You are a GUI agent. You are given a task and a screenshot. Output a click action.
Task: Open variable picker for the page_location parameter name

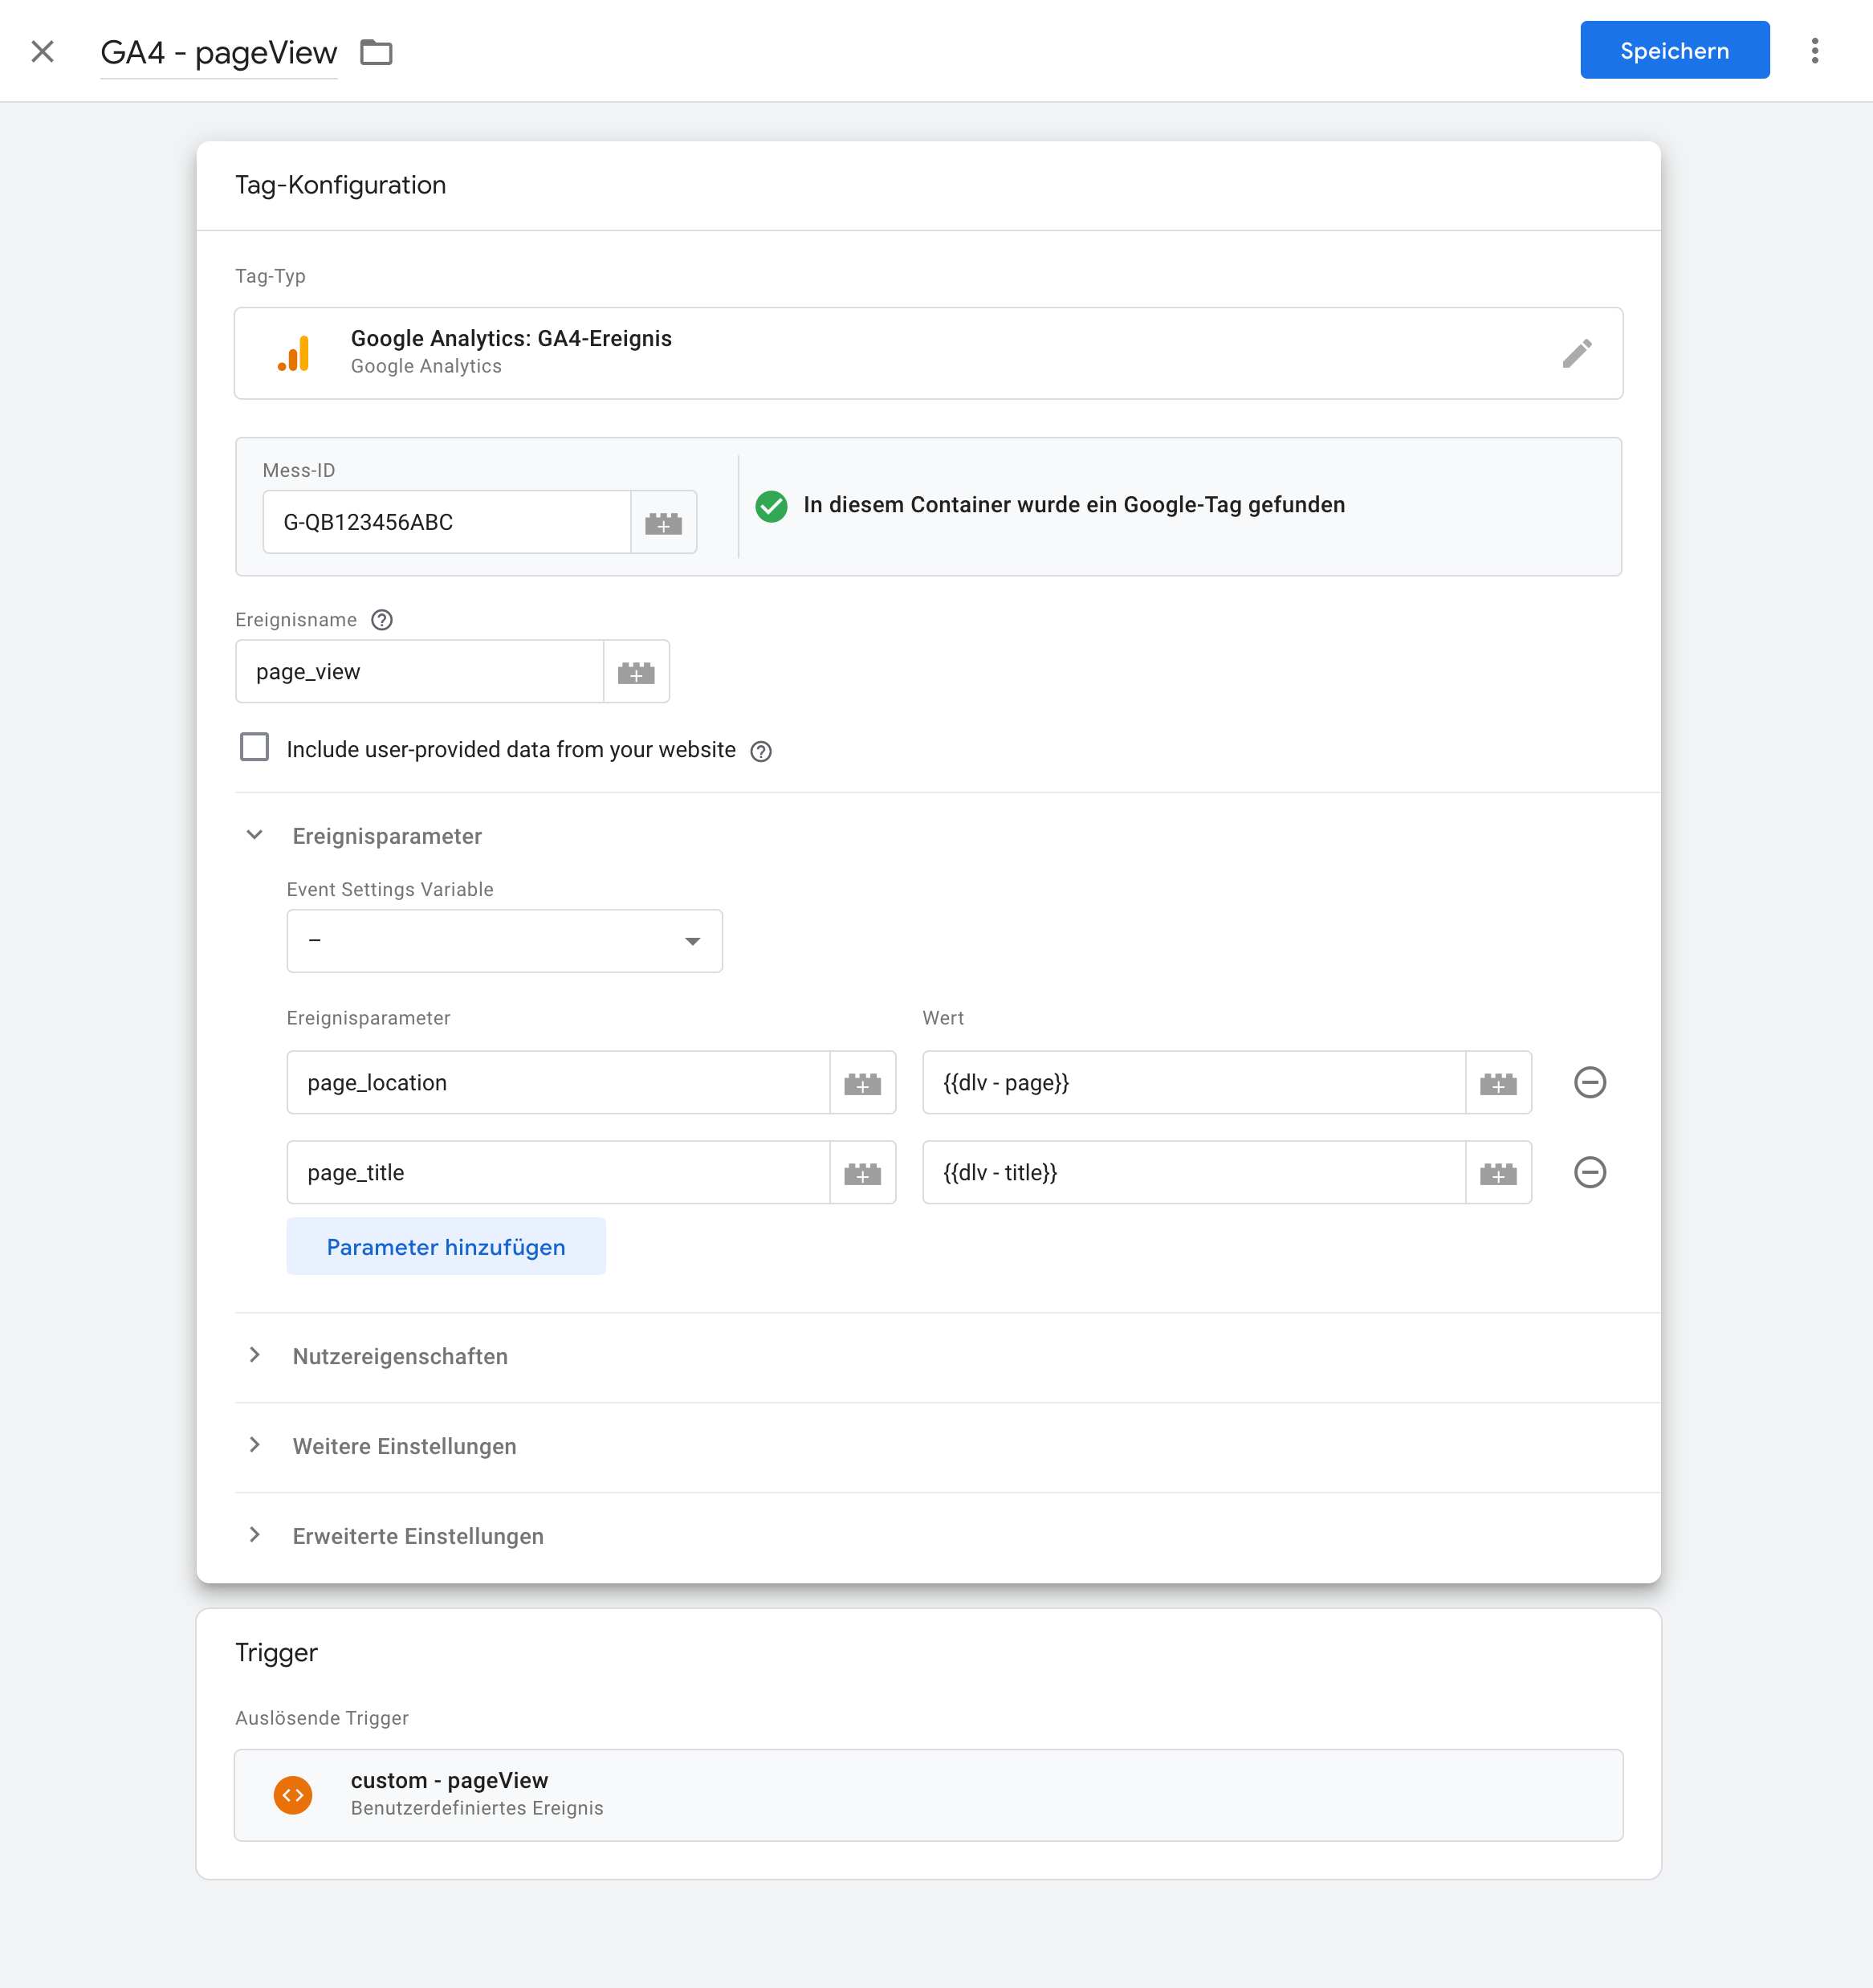pyautogui.click(x=862, y=1083)
